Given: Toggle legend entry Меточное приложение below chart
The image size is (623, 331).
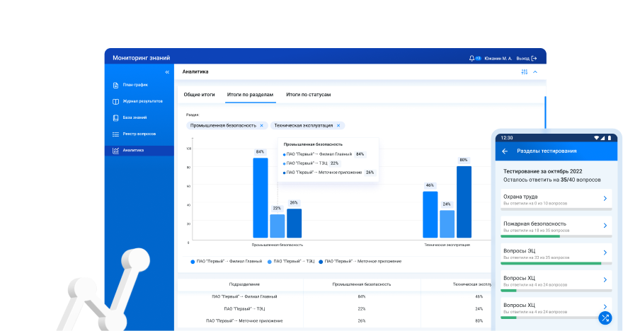Looking at the screenshot, I should pos(360,262).
